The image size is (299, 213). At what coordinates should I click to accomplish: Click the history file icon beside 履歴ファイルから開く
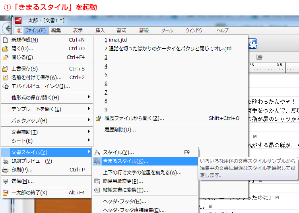[x=98, y=118]
